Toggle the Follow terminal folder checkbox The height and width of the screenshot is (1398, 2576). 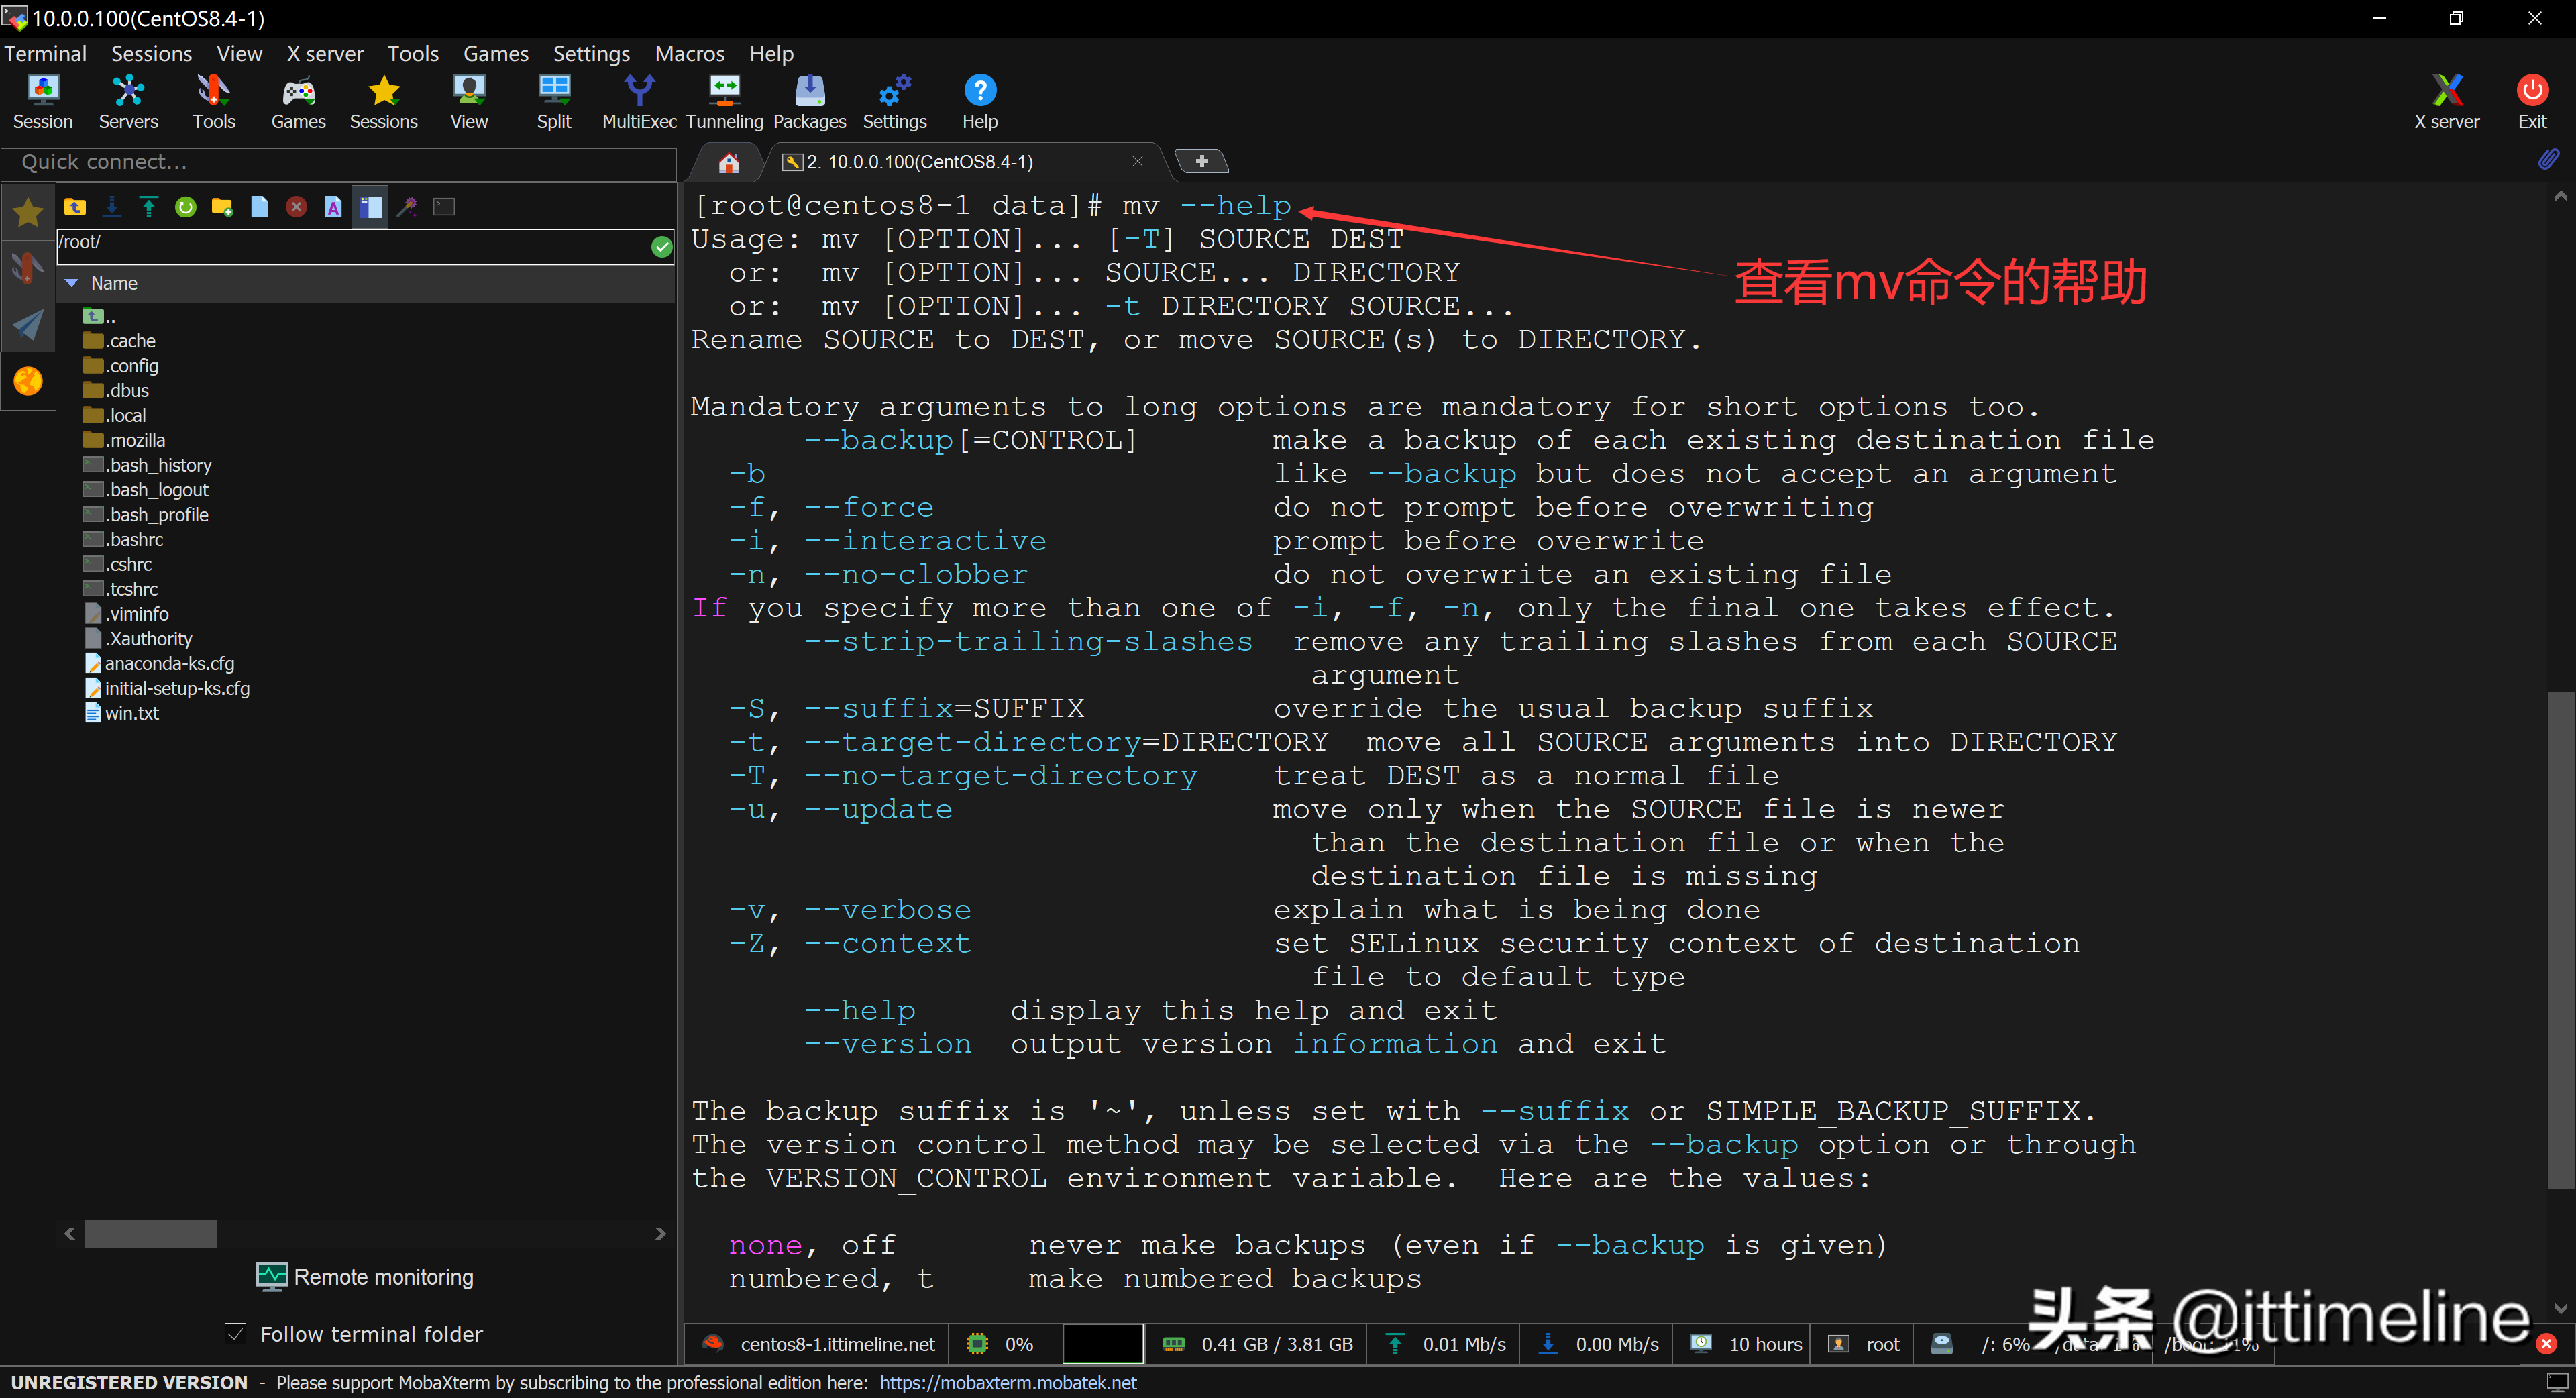click(x=236, y=1333)
